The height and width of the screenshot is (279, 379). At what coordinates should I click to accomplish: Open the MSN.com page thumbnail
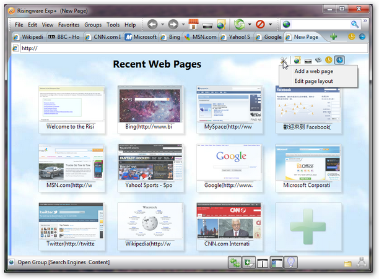(x=72, y=168)
